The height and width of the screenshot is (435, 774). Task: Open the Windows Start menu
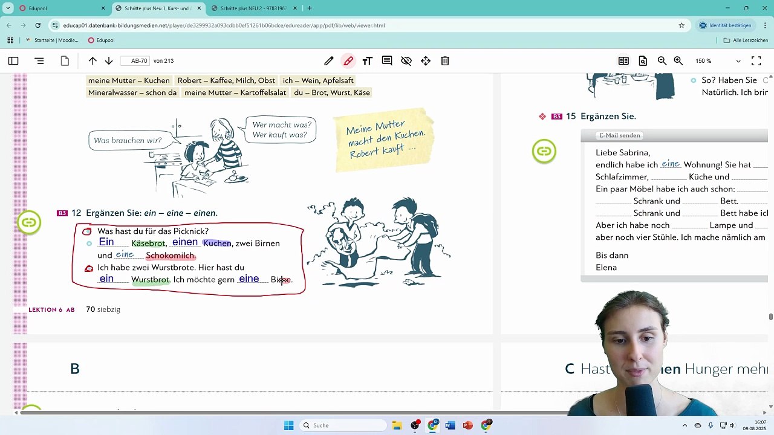click(288, 425)
